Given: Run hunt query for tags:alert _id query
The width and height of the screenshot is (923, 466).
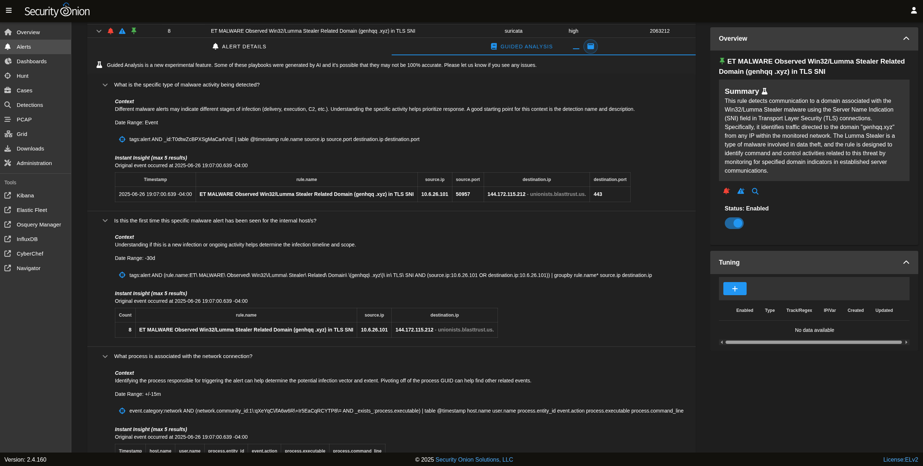Looking at the screenshot, I should coord(122,139).
